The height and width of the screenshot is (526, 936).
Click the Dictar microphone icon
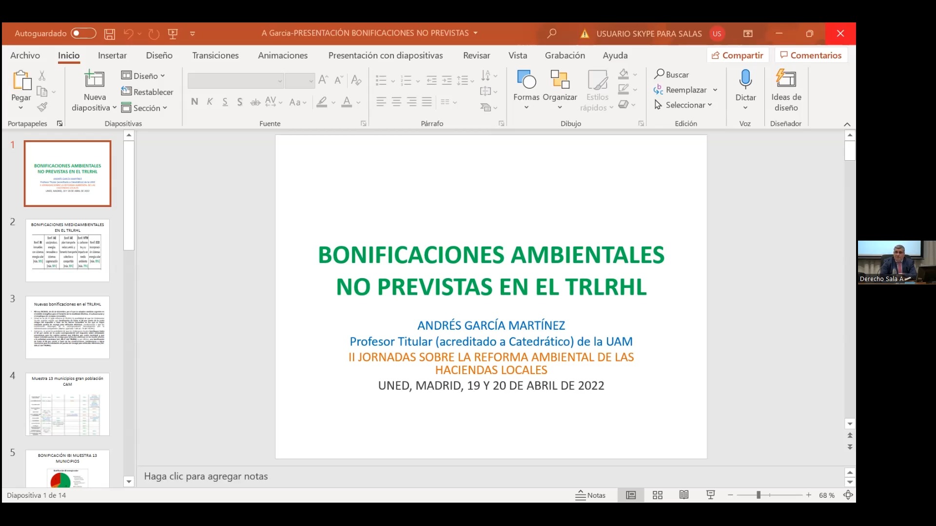coord(745,79)
